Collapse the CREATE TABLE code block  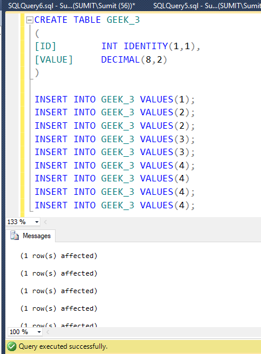point(30,20)
